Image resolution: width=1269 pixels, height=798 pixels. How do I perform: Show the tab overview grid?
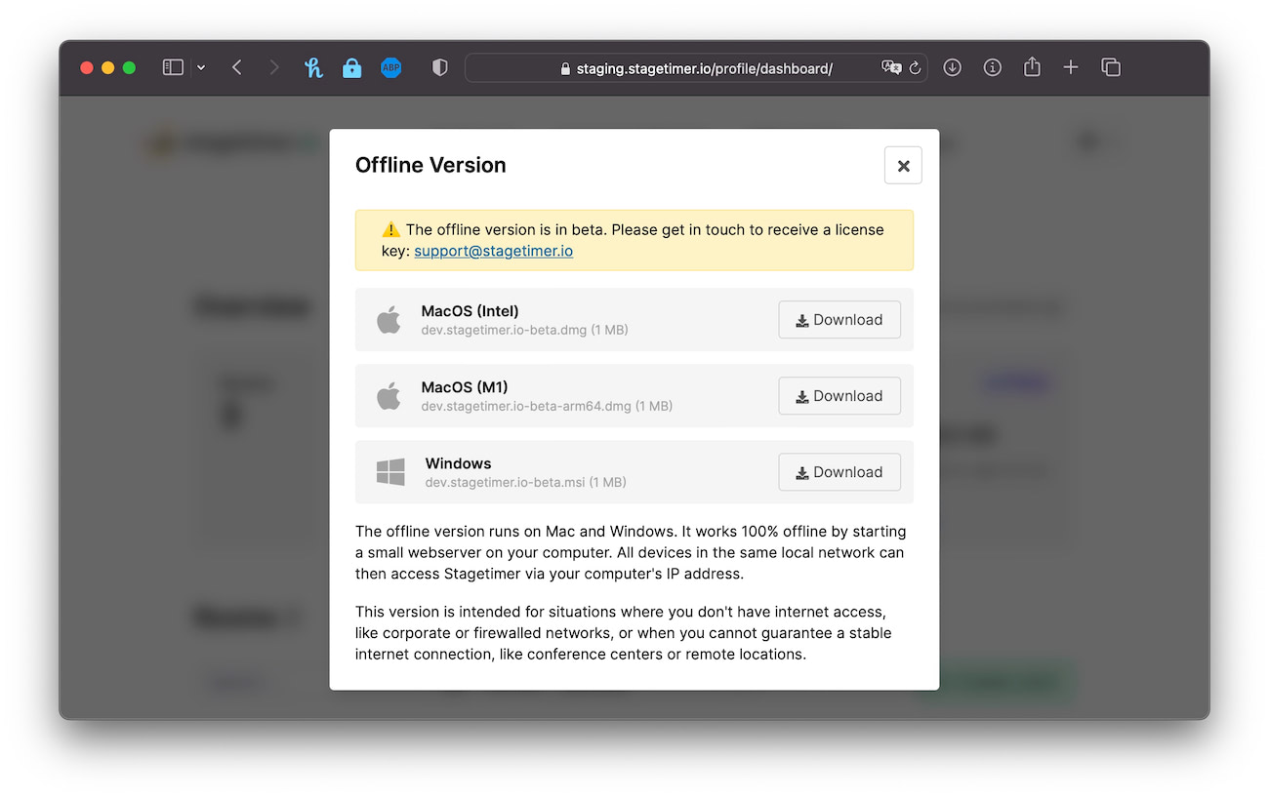1111,67
